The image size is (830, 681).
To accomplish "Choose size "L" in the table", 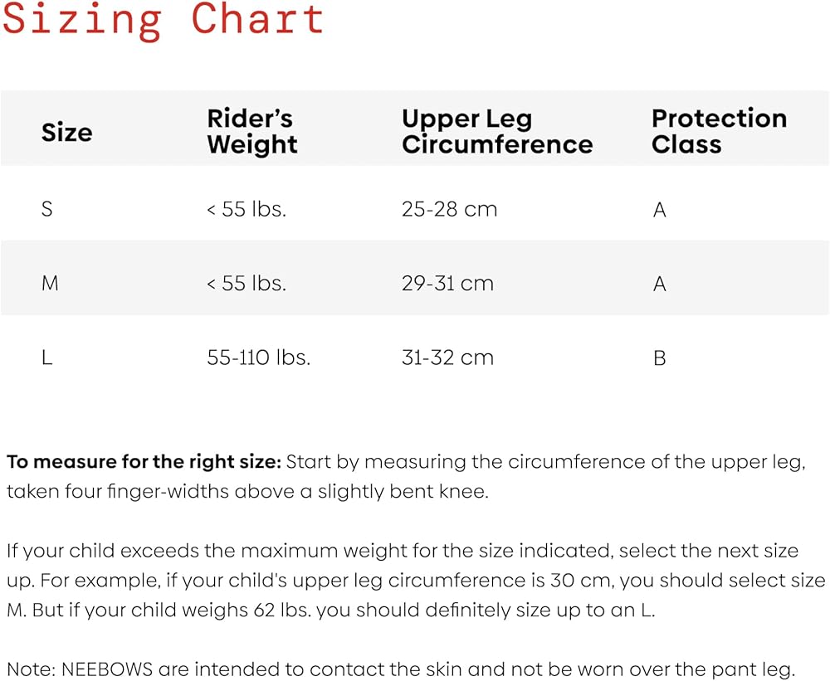I will coord(47,358).
